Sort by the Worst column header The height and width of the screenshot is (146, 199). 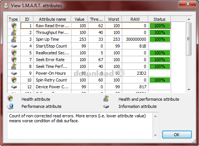(x=113, y=19)
